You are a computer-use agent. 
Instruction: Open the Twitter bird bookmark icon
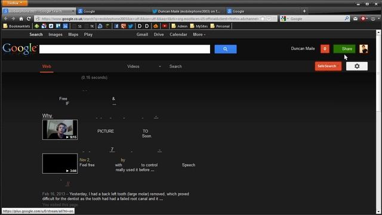[131, 26]
